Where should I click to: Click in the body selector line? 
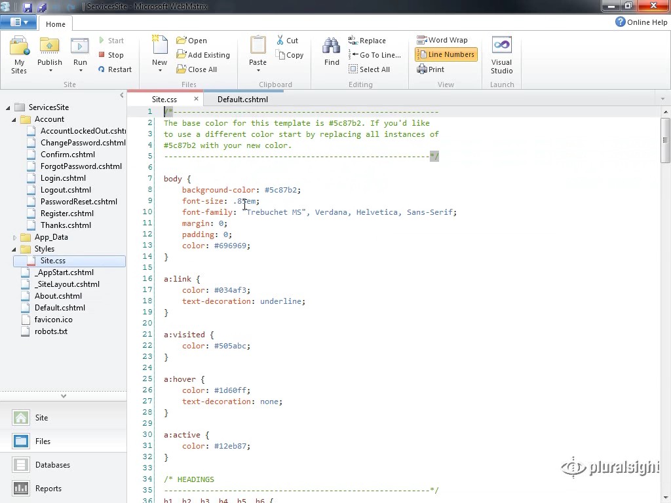[177, 179]
